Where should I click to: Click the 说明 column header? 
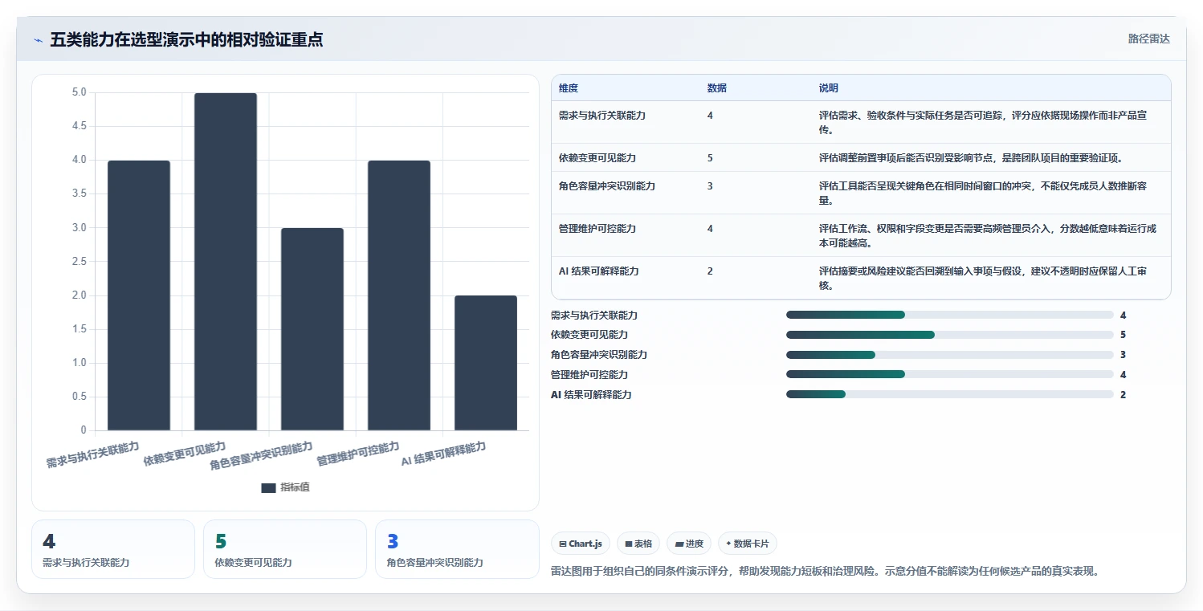(x=829, y=88)
